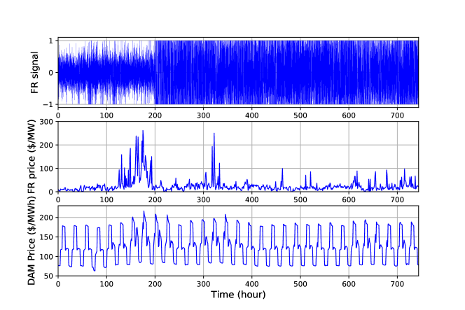Select the '200' tick on FR price y-axis
465x310 pixels.
coord(46,146)
